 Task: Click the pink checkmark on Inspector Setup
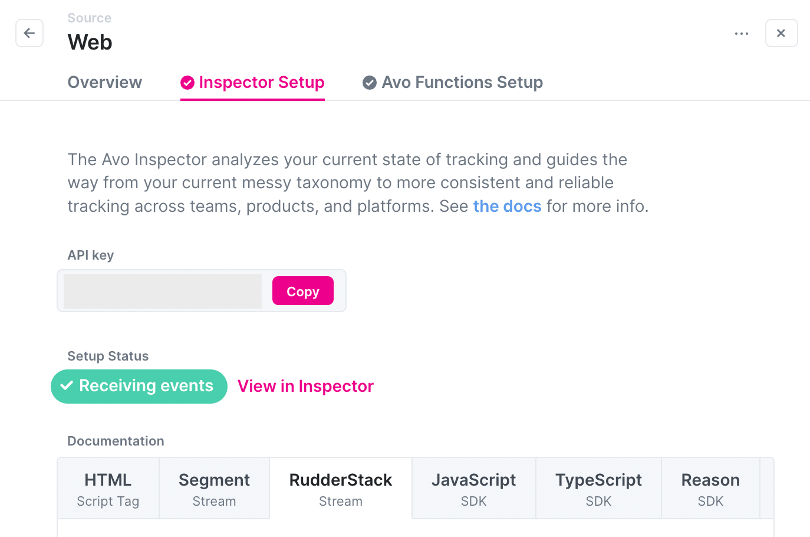point(187,83)
